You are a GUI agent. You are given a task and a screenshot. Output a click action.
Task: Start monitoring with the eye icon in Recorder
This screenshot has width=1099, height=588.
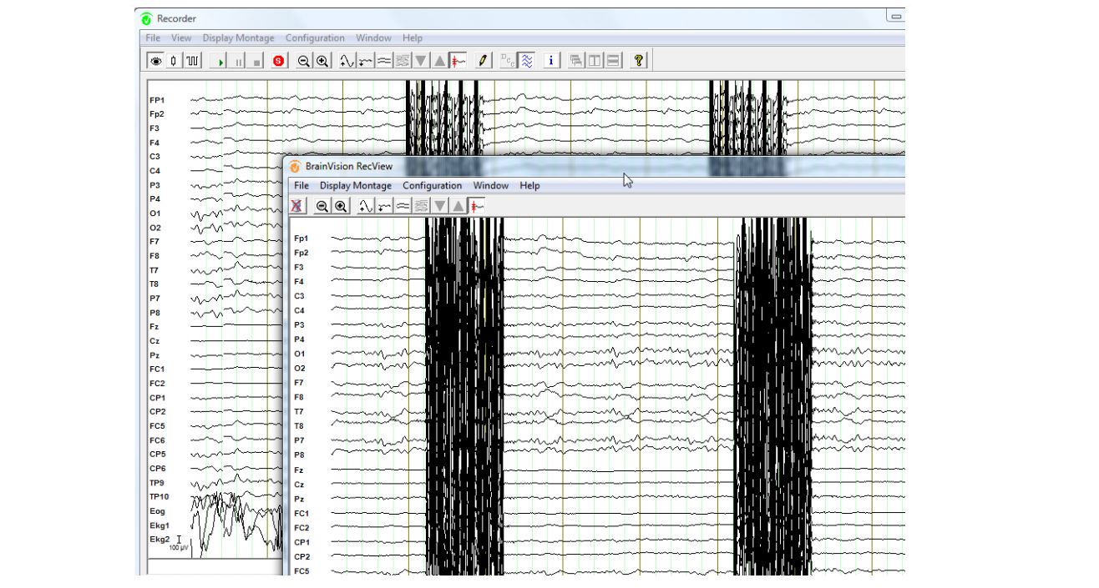tap(155, 61)
